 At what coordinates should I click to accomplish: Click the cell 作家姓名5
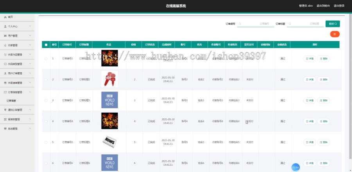(x=234, y=142)
